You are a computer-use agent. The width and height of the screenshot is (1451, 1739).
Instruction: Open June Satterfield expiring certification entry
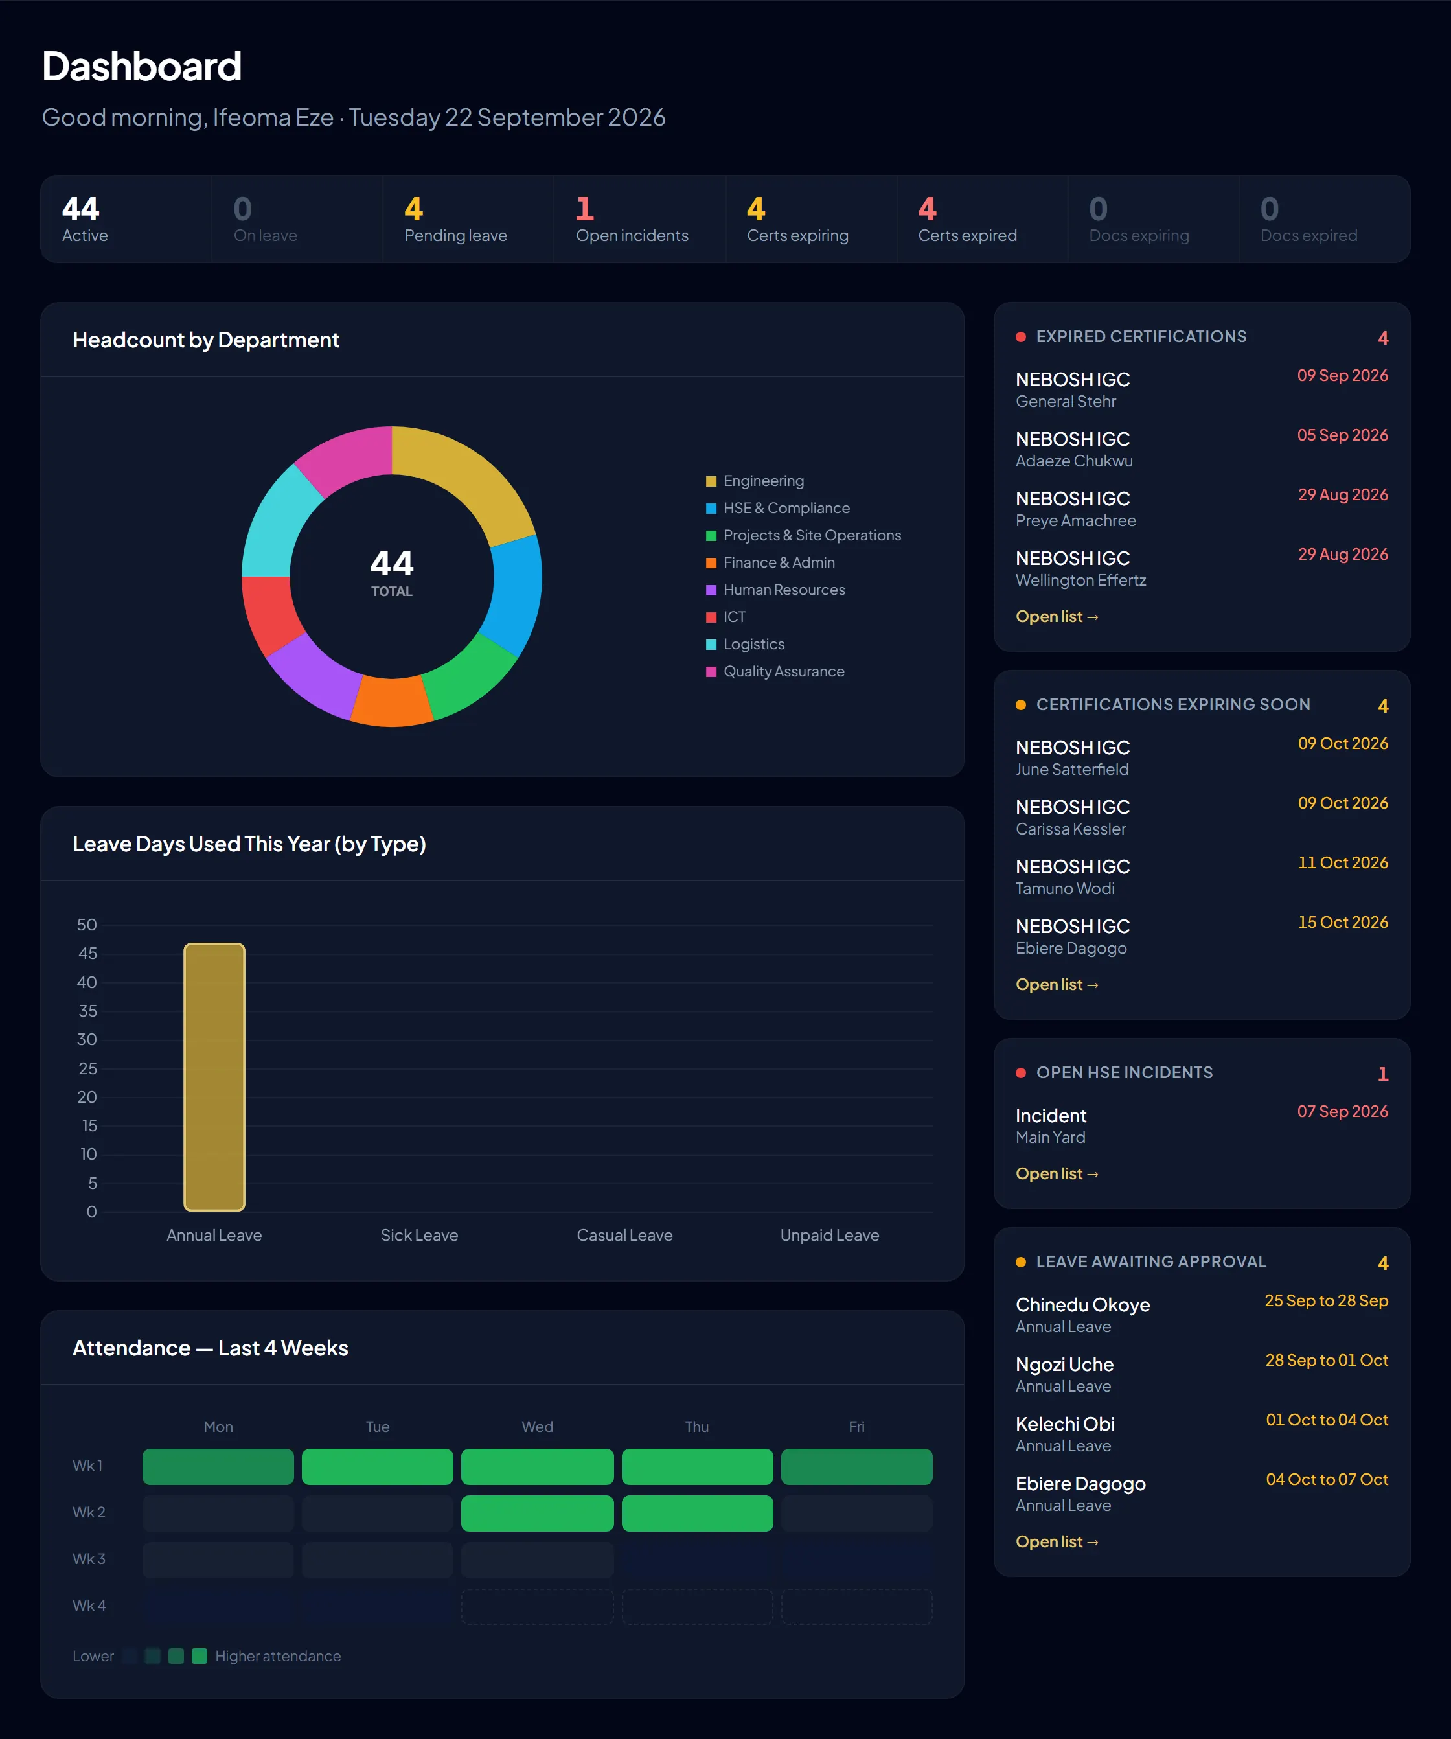pyautogui.click(x=1202, y=757)
